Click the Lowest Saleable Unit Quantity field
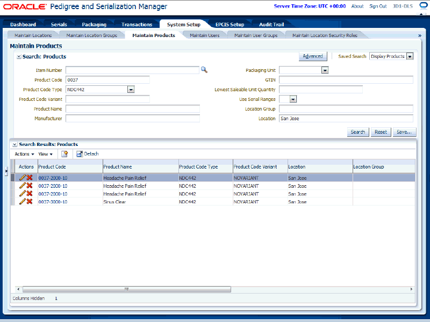 tap(321, 90)
